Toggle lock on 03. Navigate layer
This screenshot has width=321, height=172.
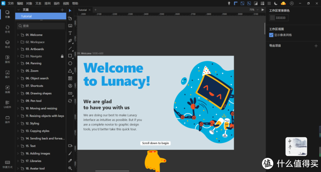(62, 56)
